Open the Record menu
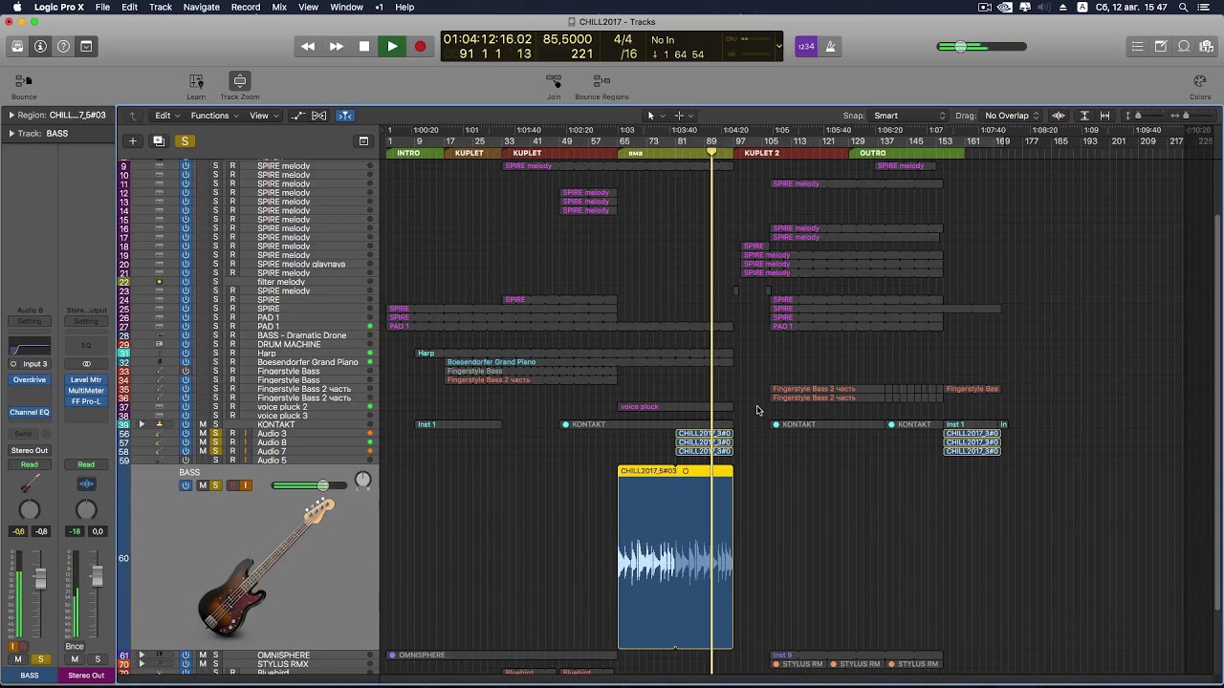 click(245, 7)
